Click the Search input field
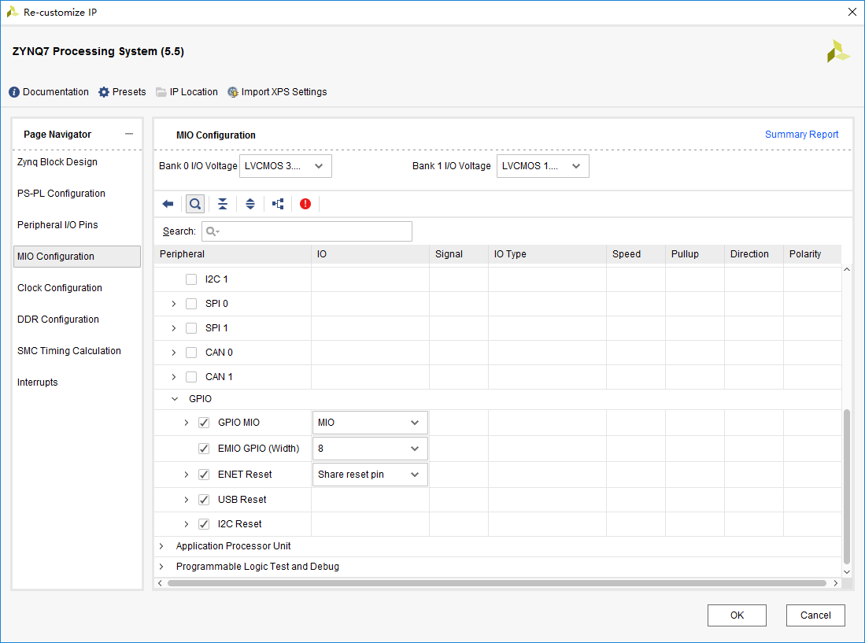 [307, 231]
